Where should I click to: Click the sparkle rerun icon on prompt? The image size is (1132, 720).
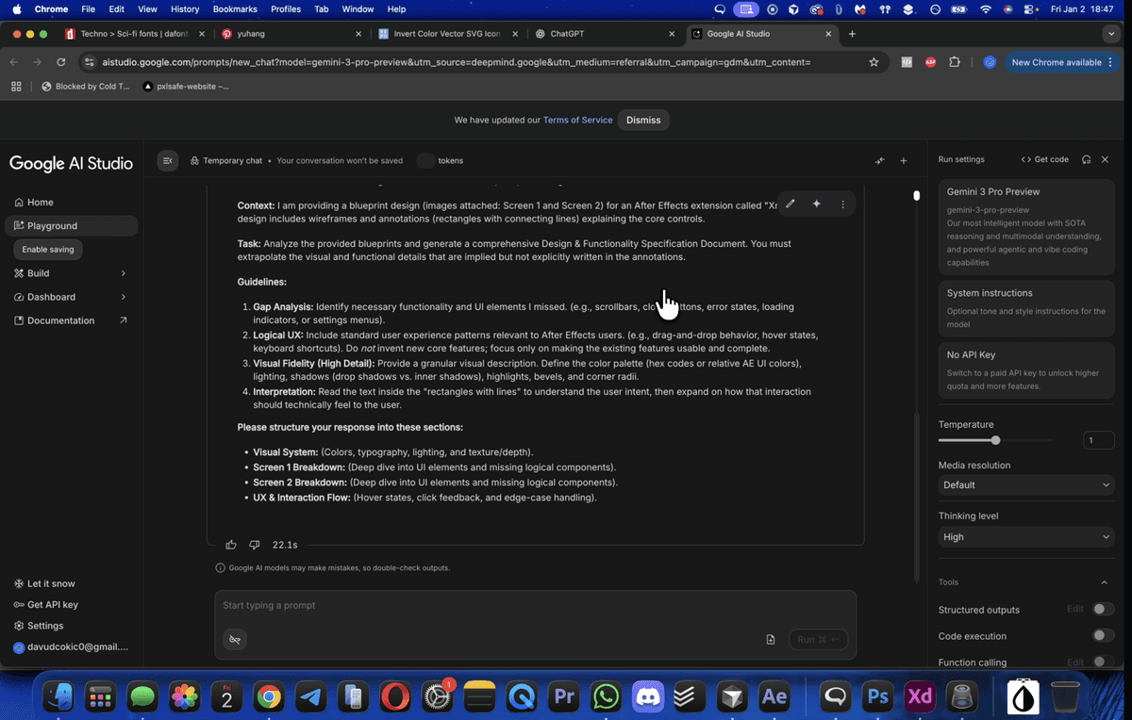click(817, 204)
